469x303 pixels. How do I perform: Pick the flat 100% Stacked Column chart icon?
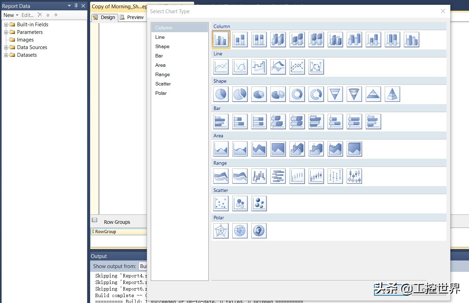click(x=259, y=39)
